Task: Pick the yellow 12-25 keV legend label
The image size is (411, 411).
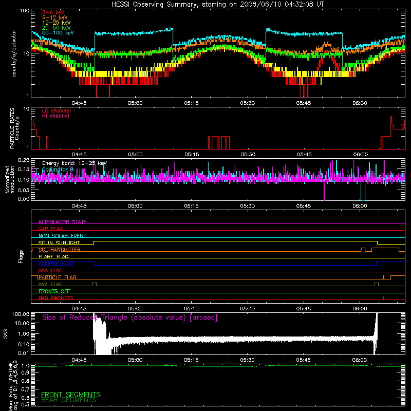Action: click(x=57, y=23)
